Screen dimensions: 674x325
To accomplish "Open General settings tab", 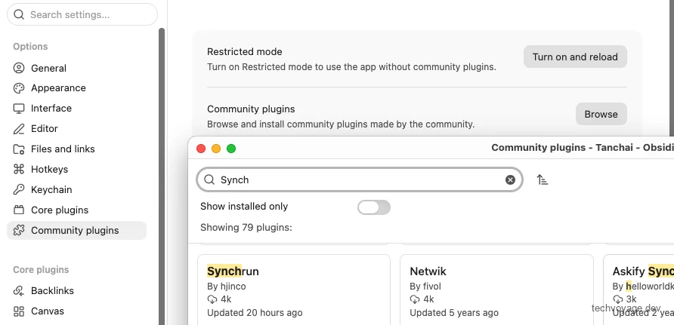I will tap(76, 68).
